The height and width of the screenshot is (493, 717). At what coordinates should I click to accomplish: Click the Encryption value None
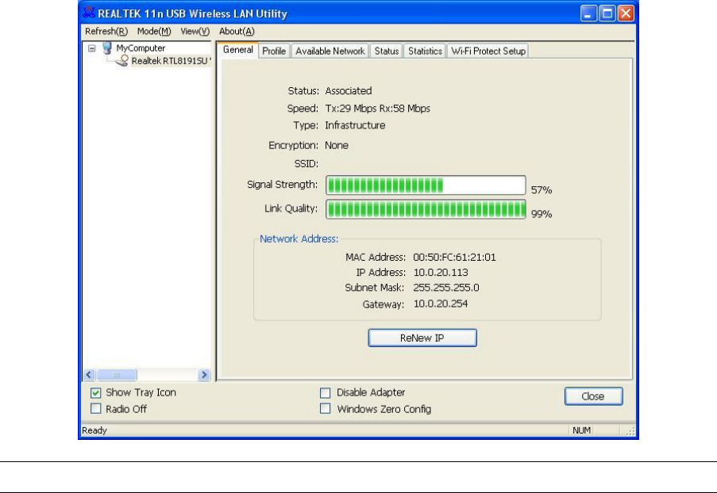pos(337,145)
